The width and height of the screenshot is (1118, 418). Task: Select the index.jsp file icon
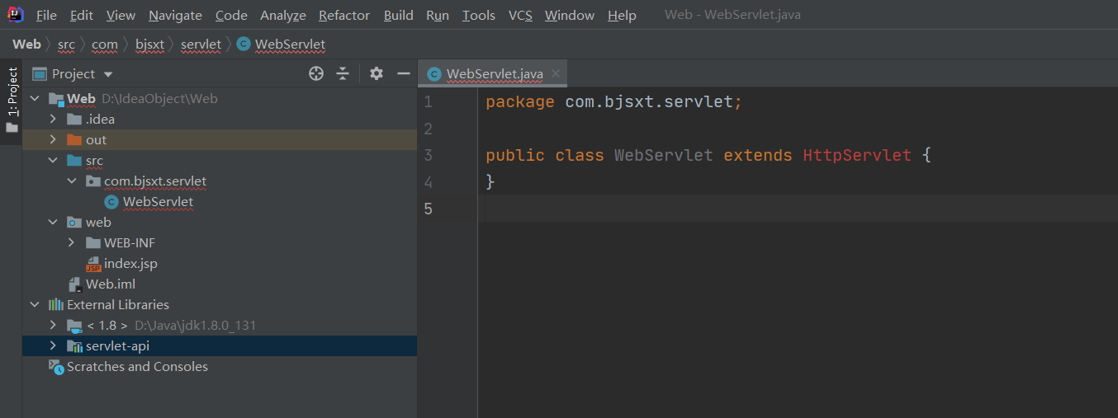(93, 264)
